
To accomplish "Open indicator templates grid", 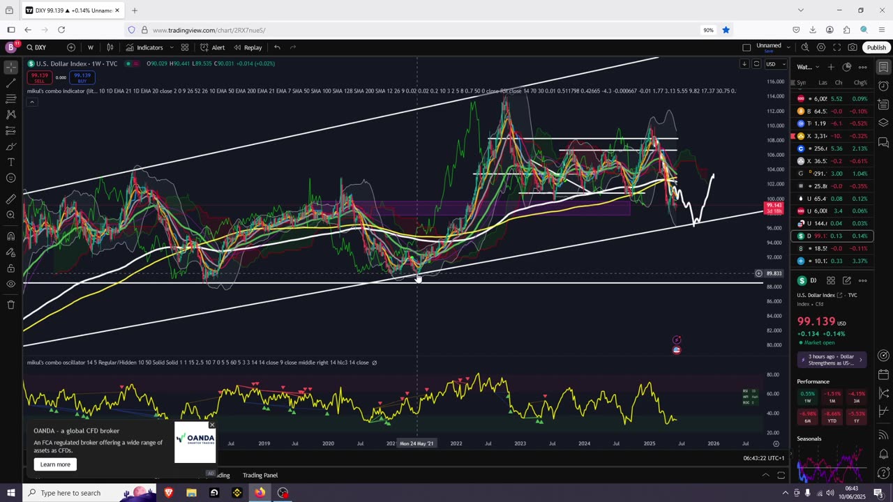I will point(185,47).
